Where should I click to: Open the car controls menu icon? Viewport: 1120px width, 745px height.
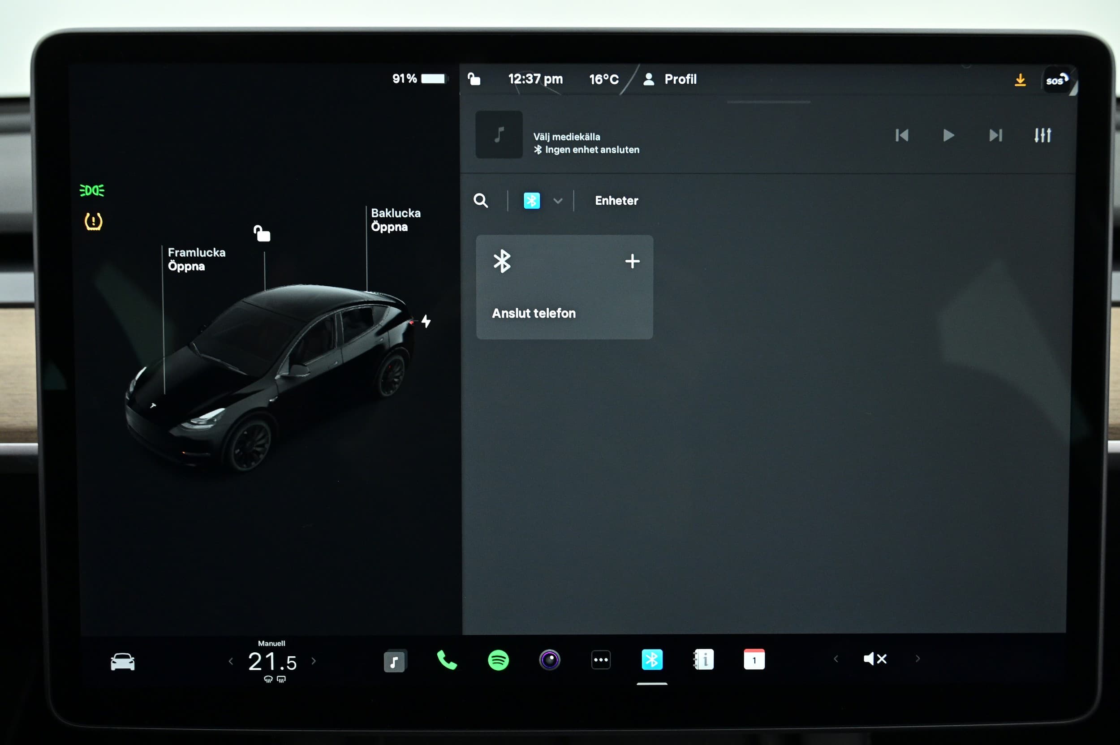123,661
